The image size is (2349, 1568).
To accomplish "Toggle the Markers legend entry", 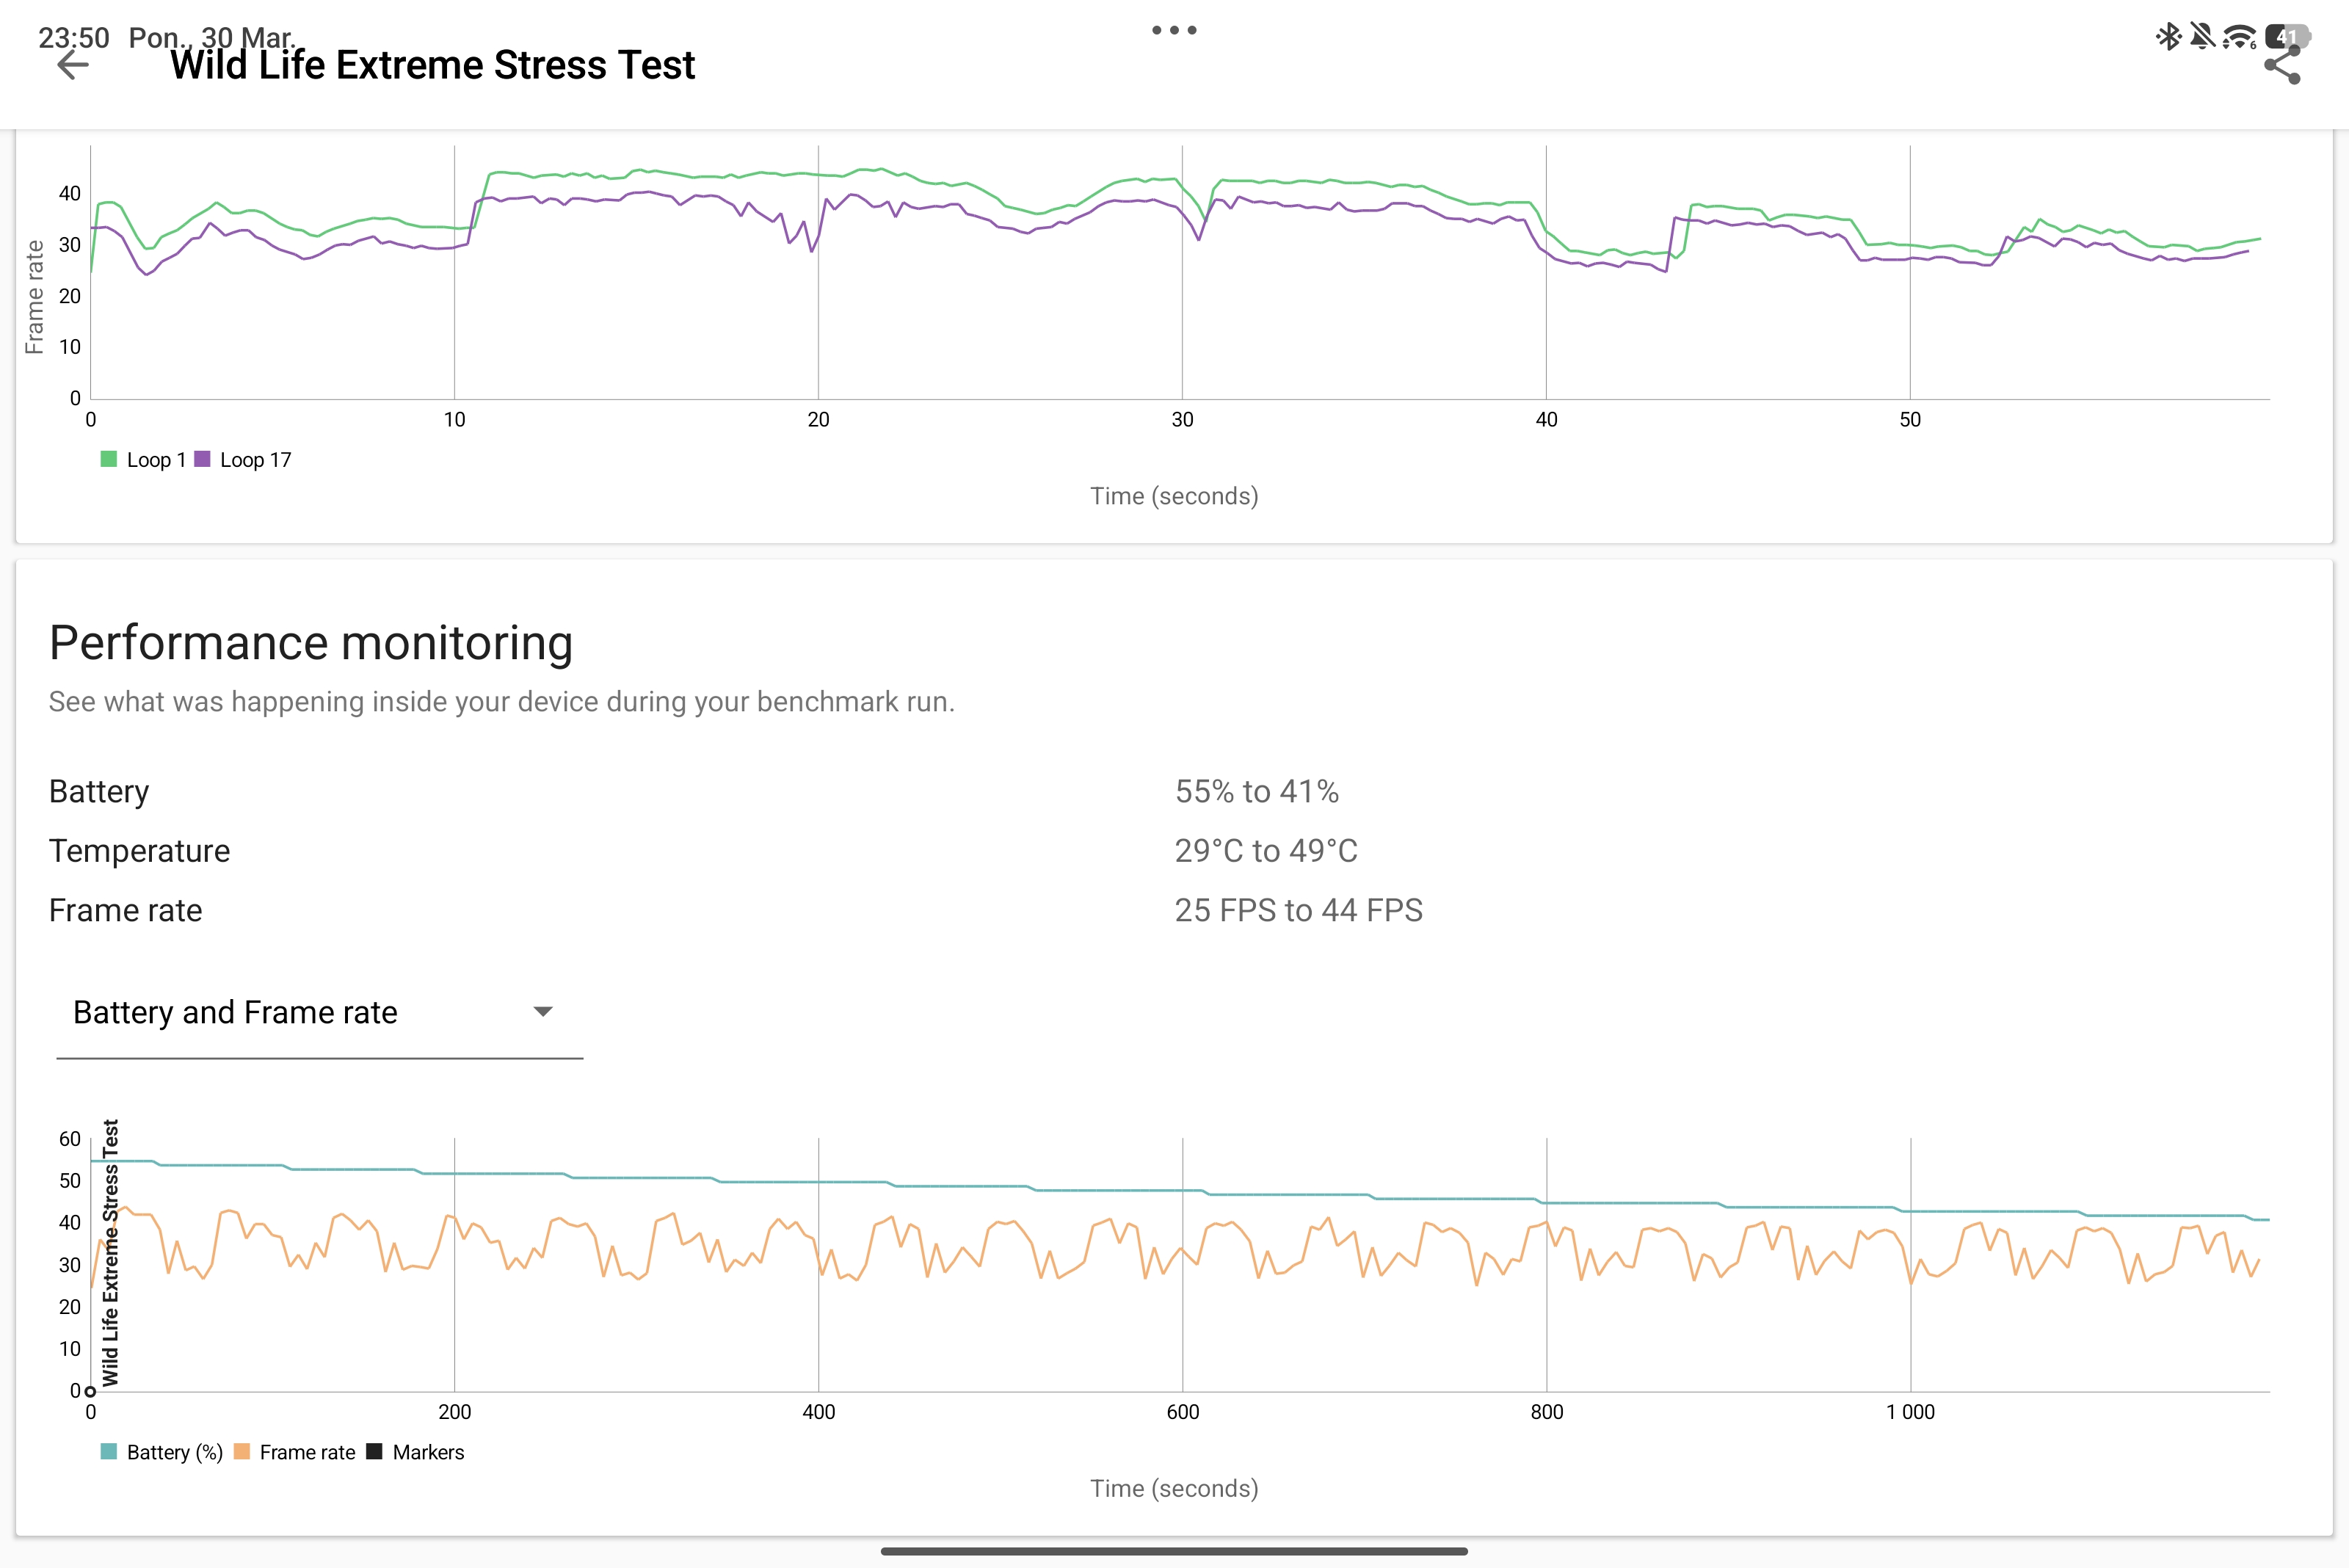I will (427, 1452).
